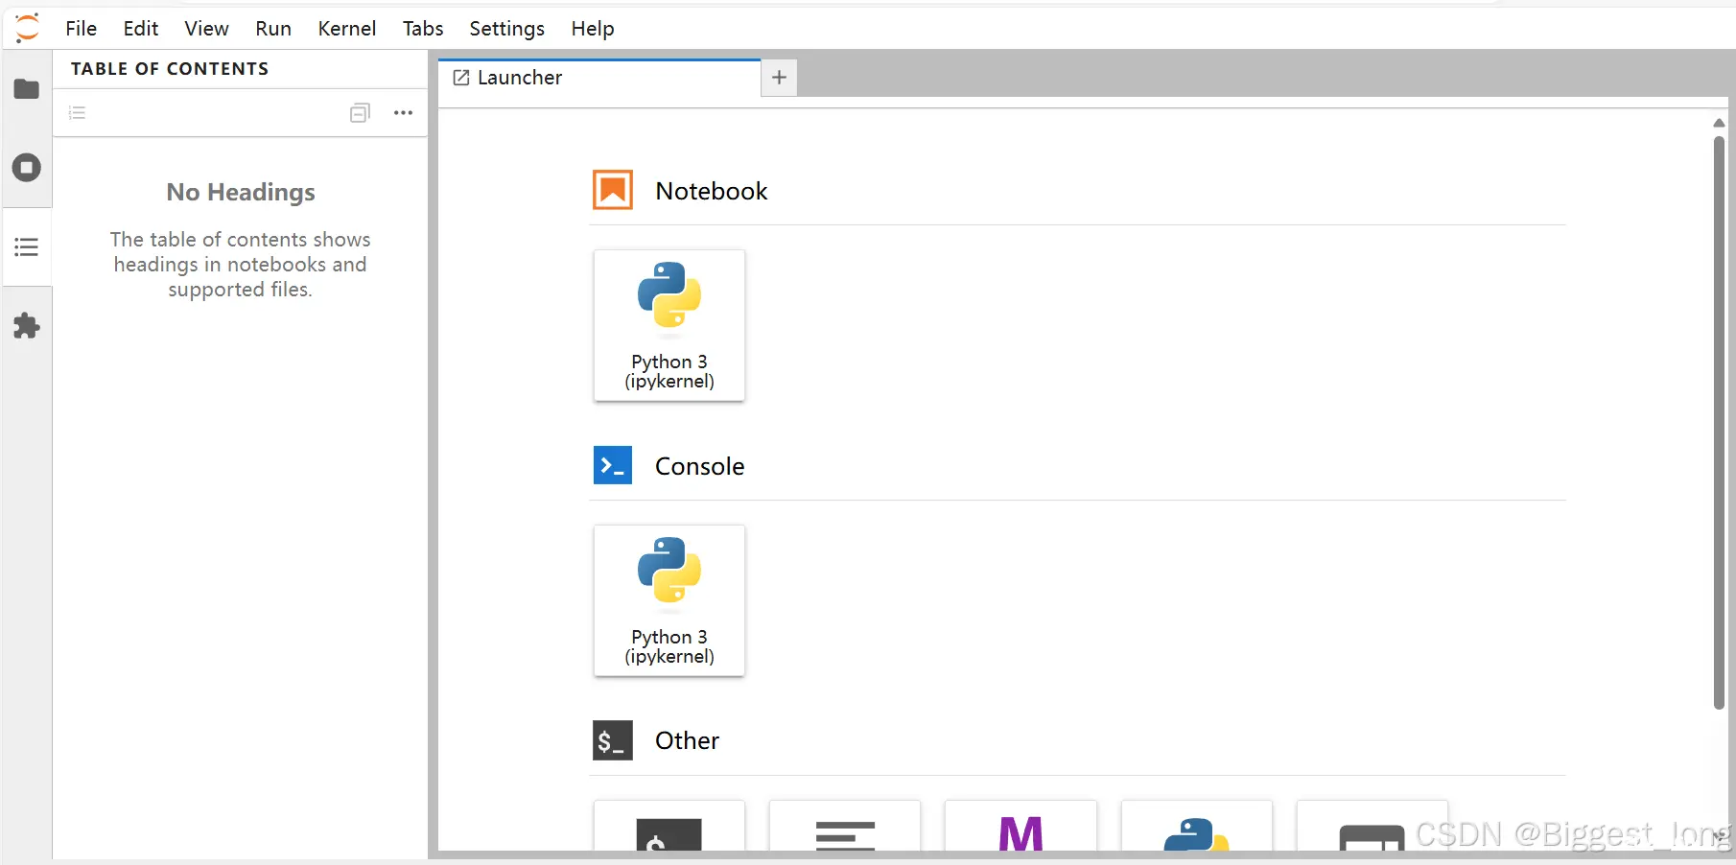This screenshot has width=1736, height=865.
Task: Click the Notebook section icon
Action: 613,190
